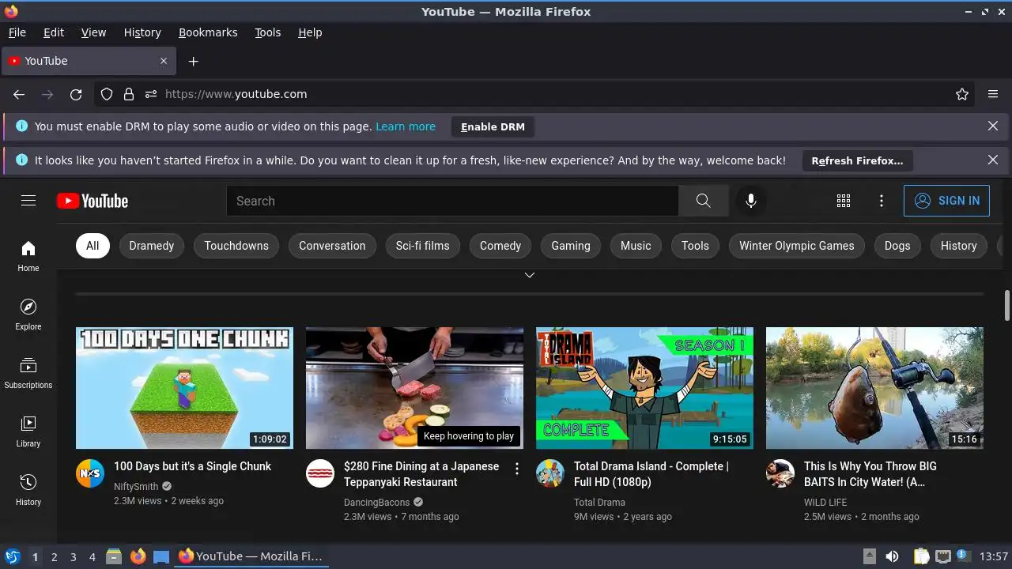
Task: Click the tracking protection shield icon
Action: (x=107, y=94)
